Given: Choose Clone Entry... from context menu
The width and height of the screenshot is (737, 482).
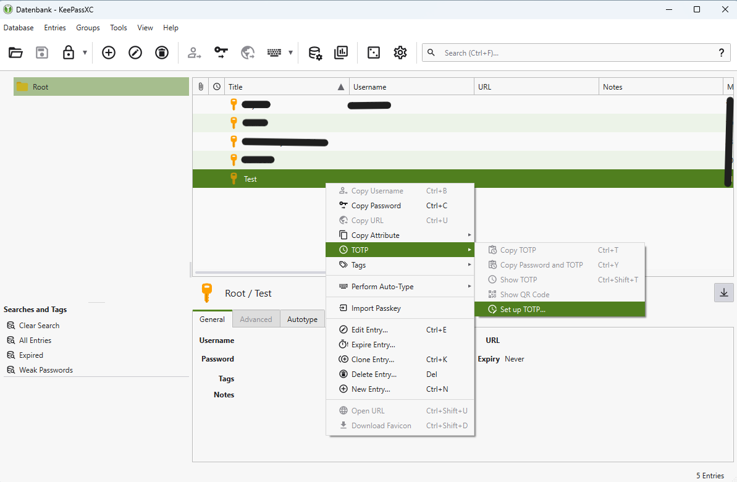Looking at the screenshot, I should [x=373, y=360].
